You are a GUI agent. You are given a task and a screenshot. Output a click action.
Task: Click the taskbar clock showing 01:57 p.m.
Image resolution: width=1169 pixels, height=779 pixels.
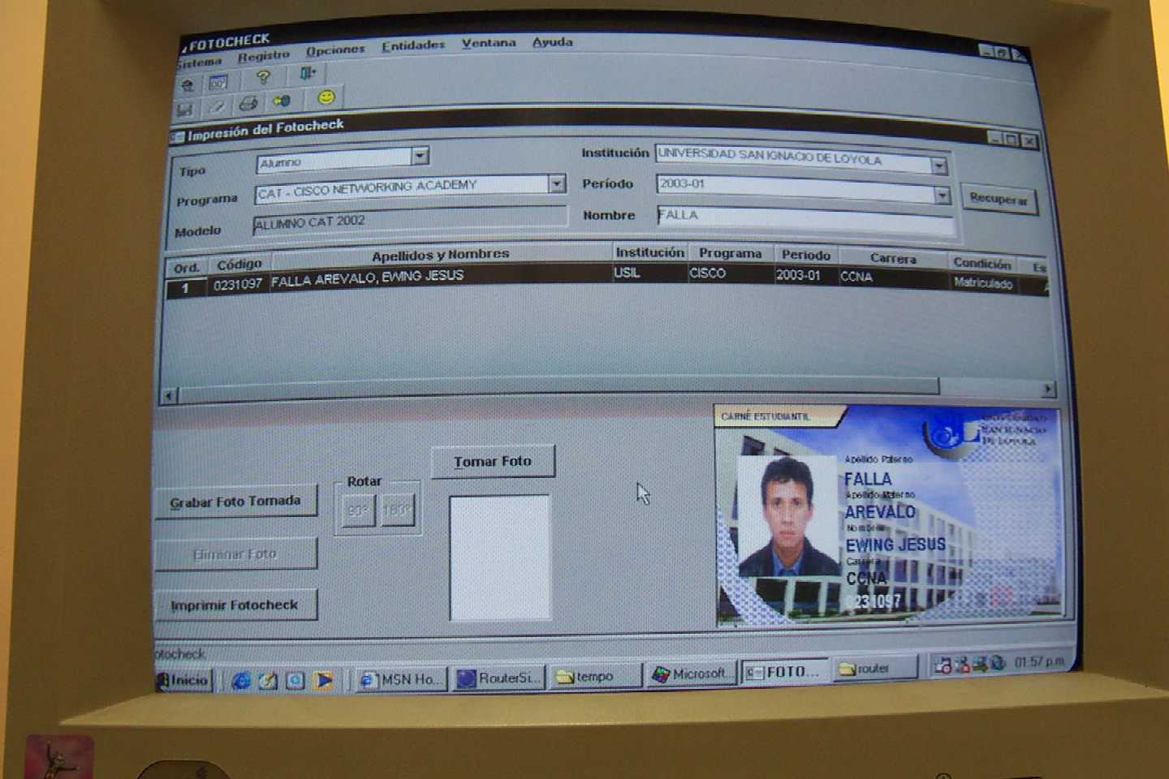1039,662
